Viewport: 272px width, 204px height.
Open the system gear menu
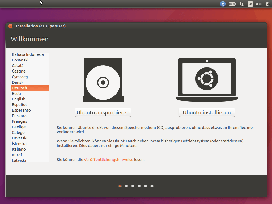[x=268, y=4]
